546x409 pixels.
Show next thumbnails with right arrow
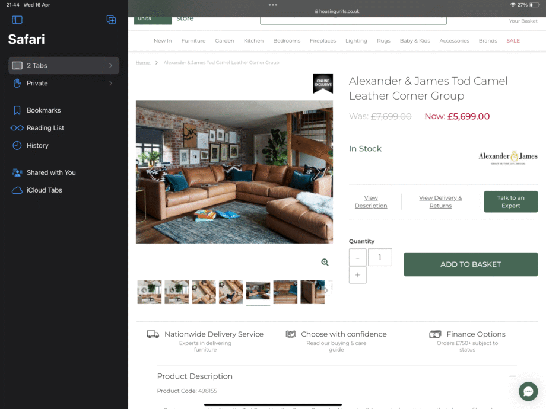pyautogui.click(x=326, y=290)
